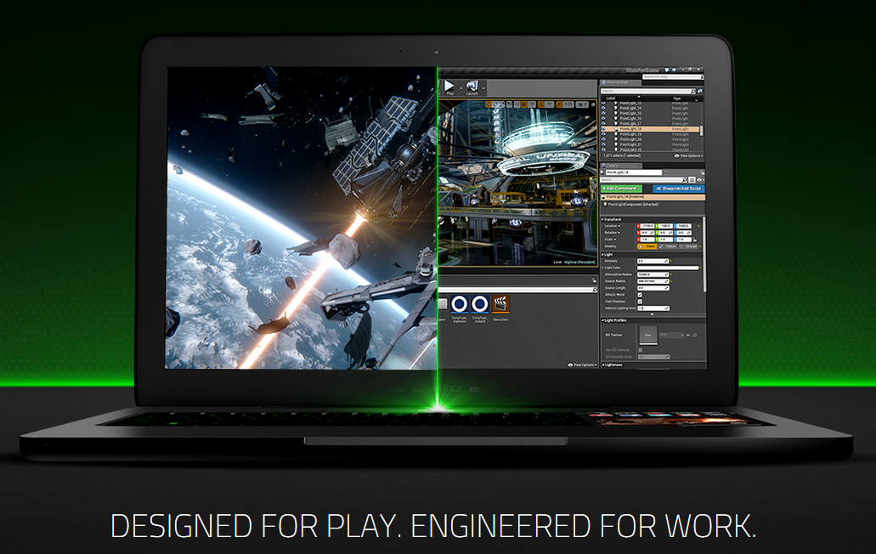Click the lock icon in Details panel

701,172
